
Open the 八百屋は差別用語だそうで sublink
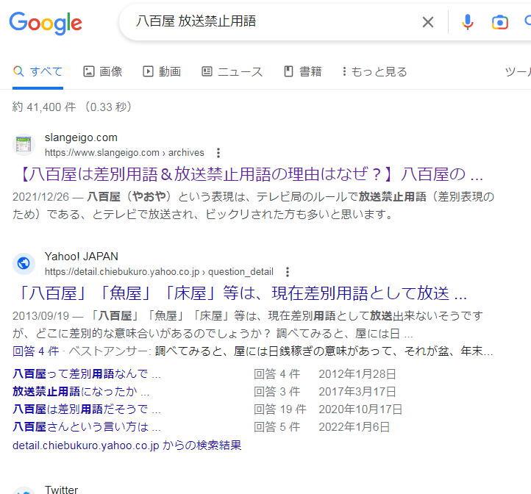(x=87, y=409)
